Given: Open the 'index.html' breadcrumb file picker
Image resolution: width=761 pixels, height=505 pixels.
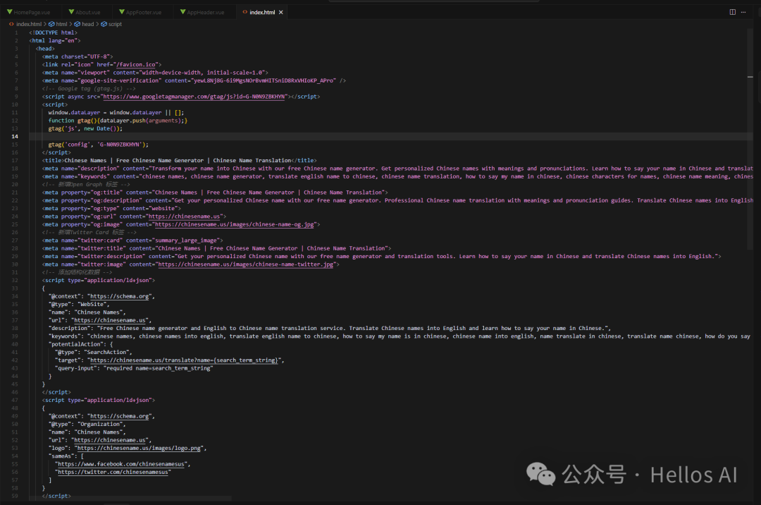Looking at the screenshot, I should click(x=29, y=24).
